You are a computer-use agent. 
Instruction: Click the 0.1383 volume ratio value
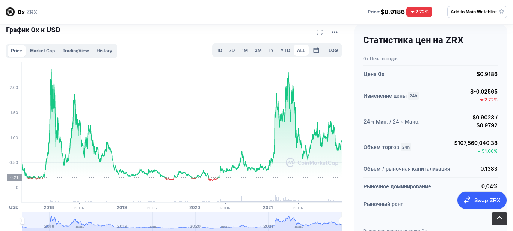point(489,169)
